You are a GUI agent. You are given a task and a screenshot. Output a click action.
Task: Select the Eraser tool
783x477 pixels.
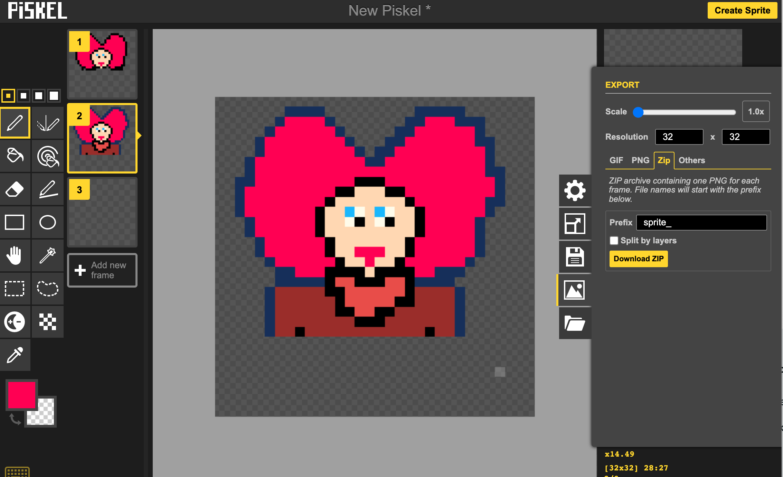(15, 189)
